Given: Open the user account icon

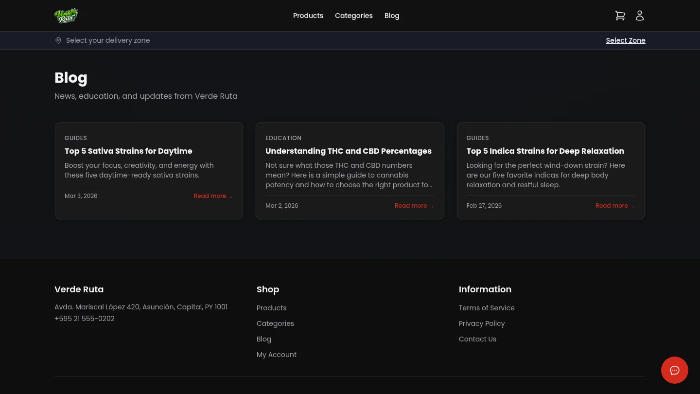Looking at the screenshot, I should (x=640, y=16).
